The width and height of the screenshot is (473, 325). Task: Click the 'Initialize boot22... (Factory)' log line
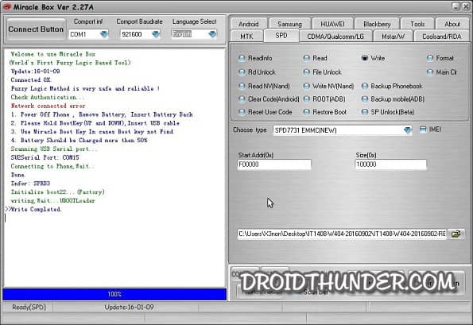point(57,192)
